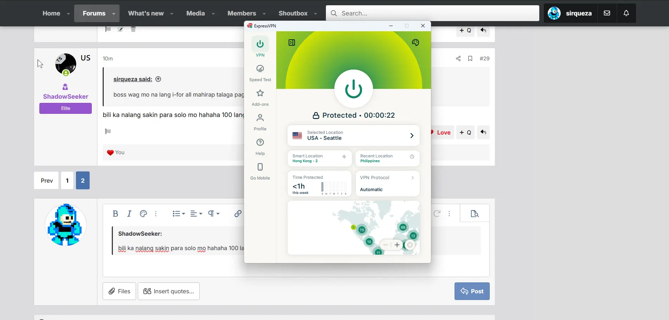Open text color palette in editor
Image resolution: width=669 pixels, height=320 pixels.
[143, 214]
